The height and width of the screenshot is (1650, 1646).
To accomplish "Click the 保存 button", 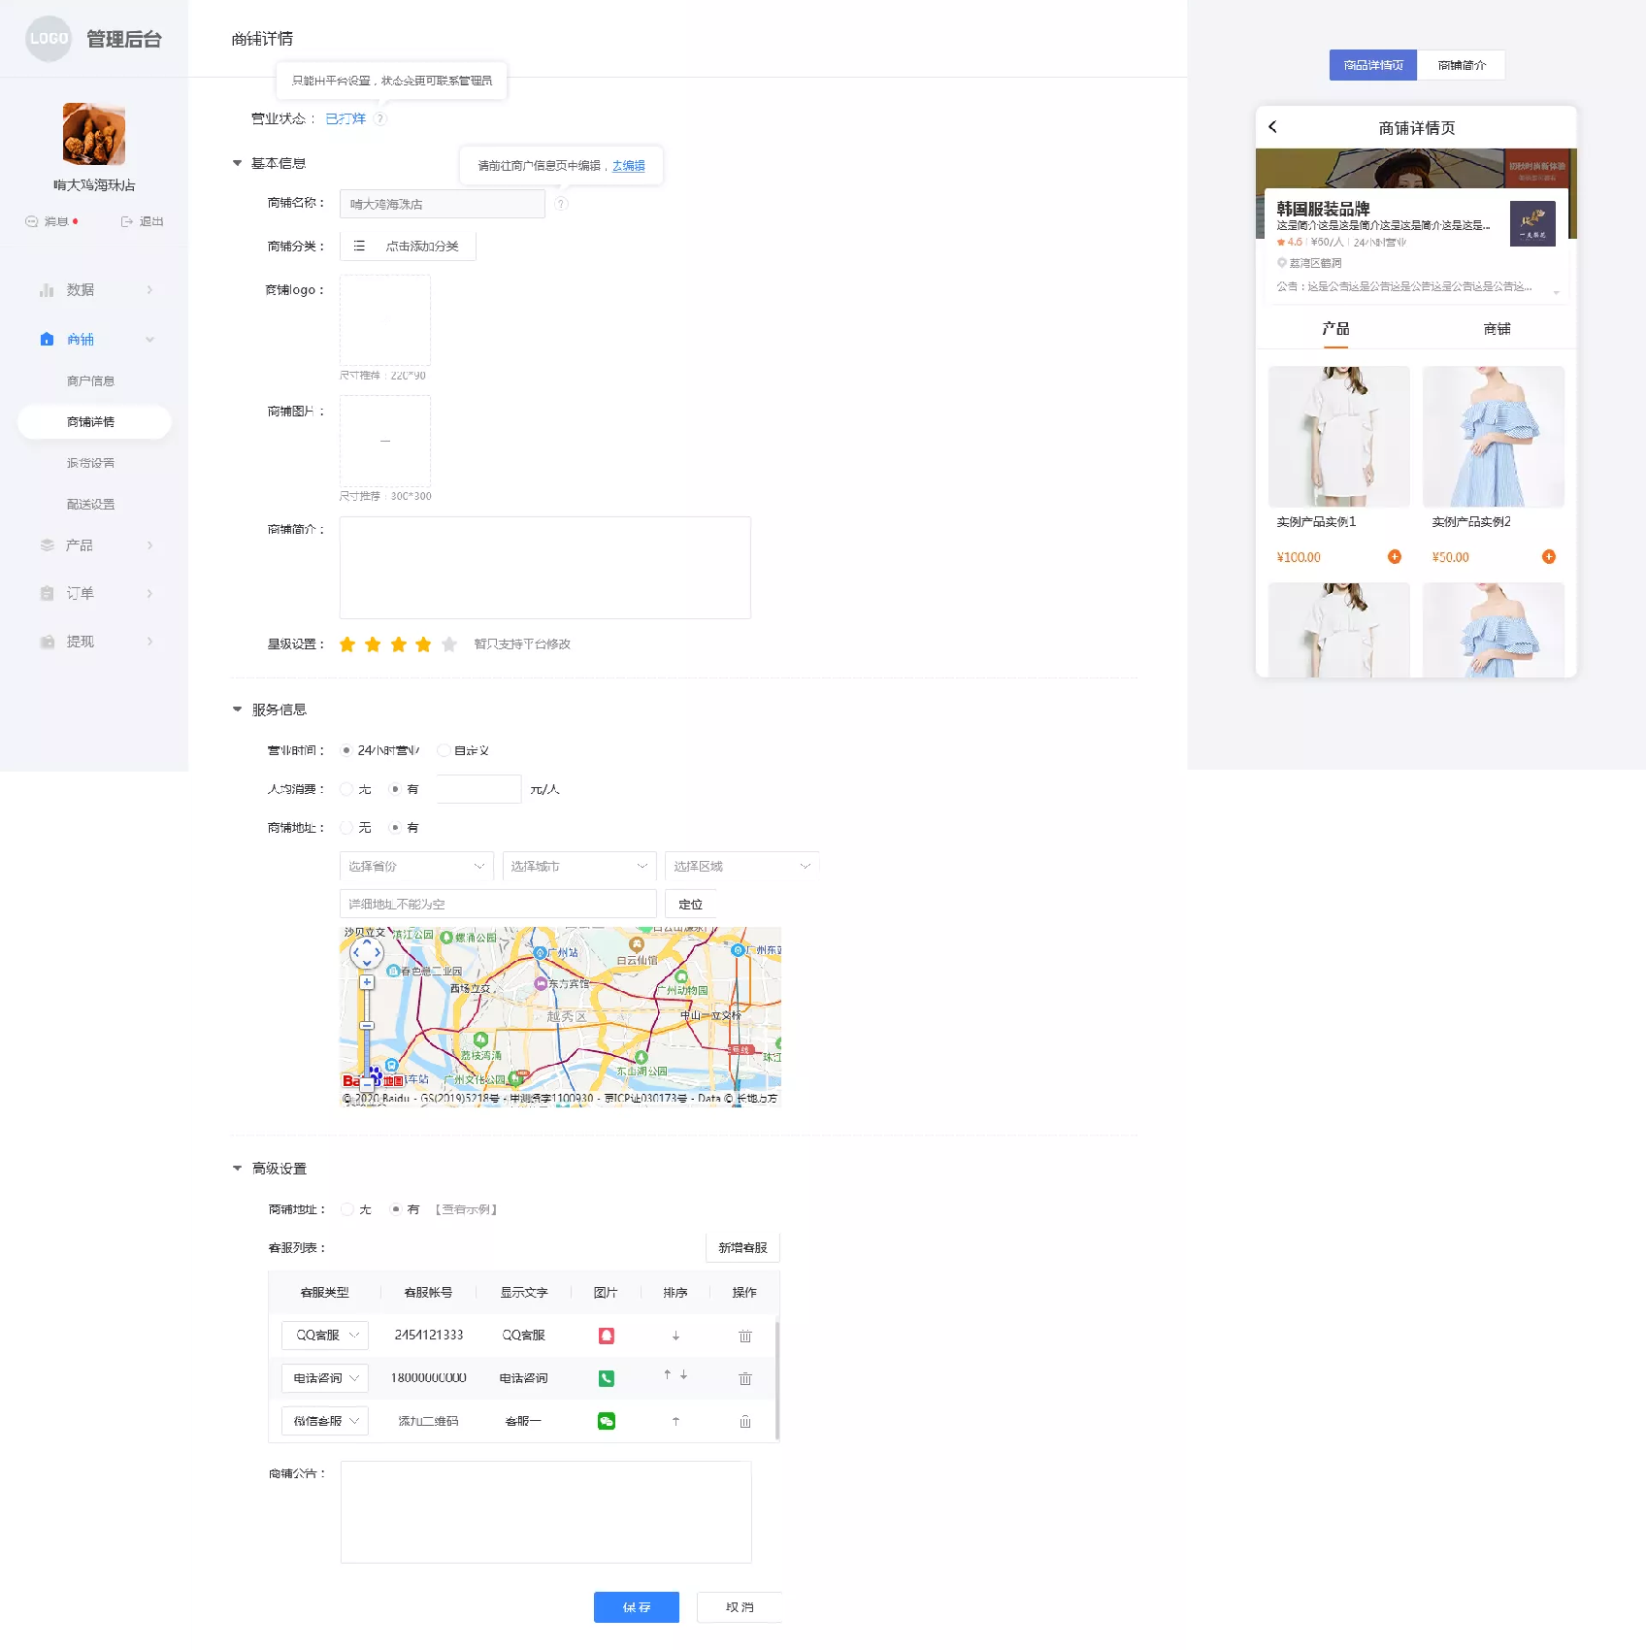I will 637,1607.
